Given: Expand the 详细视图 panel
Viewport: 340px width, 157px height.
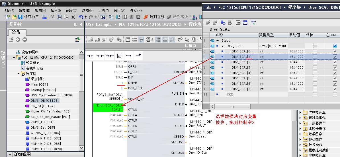Looking at the screenshot, I should point(10,154).
